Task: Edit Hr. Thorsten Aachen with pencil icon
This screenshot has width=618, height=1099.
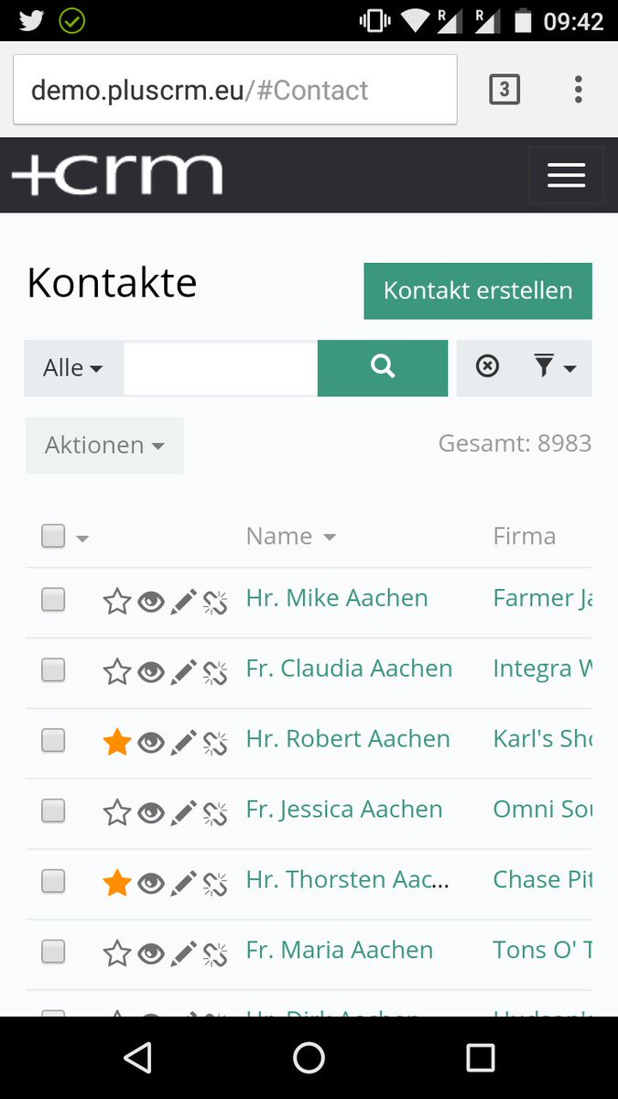Action: tap(183, 884)
